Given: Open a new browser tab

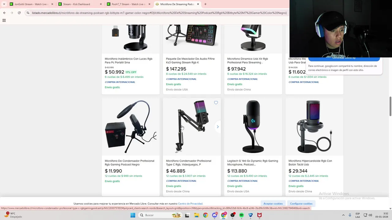Looking at the screenshot, I should coord(205,4).
